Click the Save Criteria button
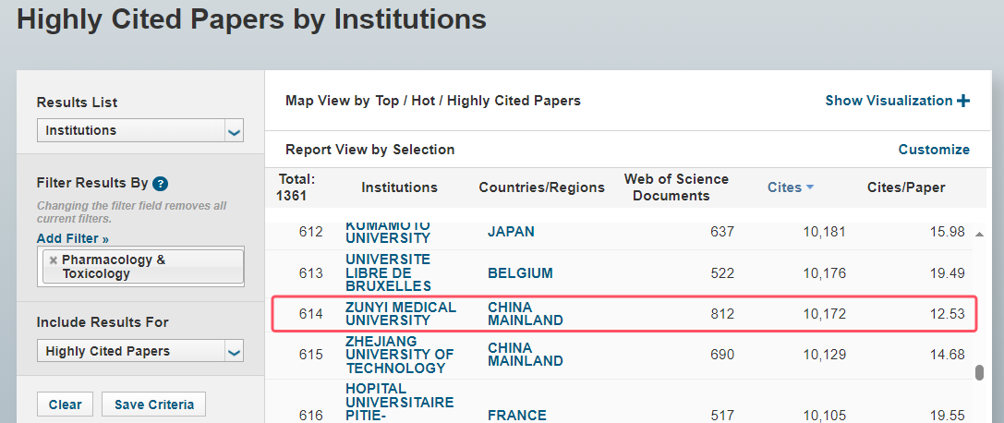 coord(153,405)
